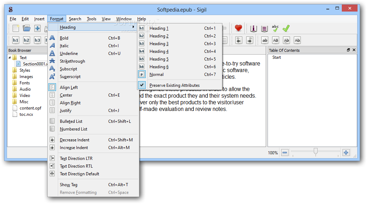The width and height of the screenshot is (367, 204).
Task: Click the zoom out minus button
Action: [285, 153]
